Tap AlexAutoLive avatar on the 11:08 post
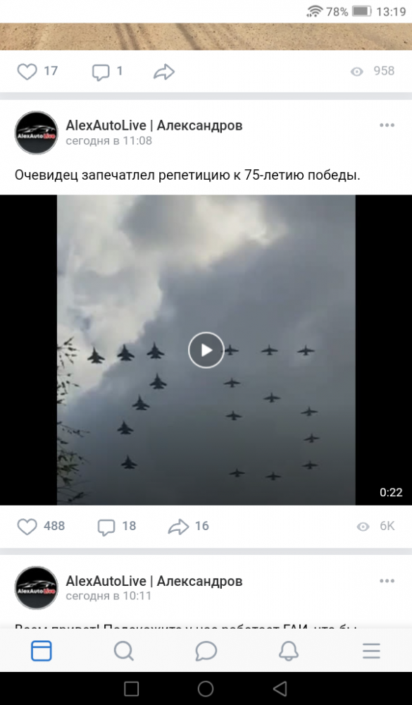 point(37,133)
